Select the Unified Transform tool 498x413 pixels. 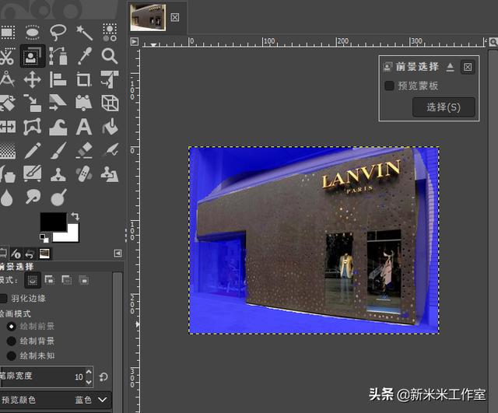[x=110, y=79]
